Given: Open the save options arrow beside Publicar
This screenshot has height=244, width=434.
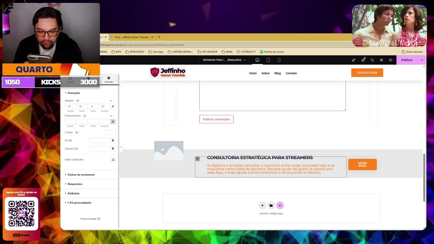Looking at the screenshot, I should point(421,60).
